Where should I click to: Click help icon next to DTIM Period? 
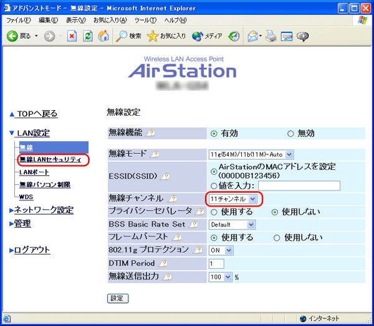click(x=163, y=263)
